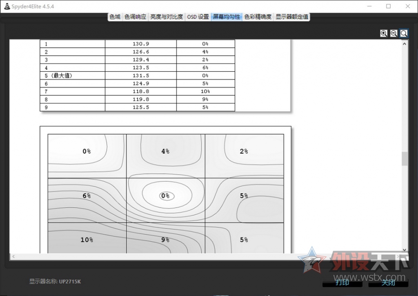Image resolution: width=418 pixels, height=296 pixels.
Task: Click the 4% label in uniformity chart
Action: (x=165, y=151)
